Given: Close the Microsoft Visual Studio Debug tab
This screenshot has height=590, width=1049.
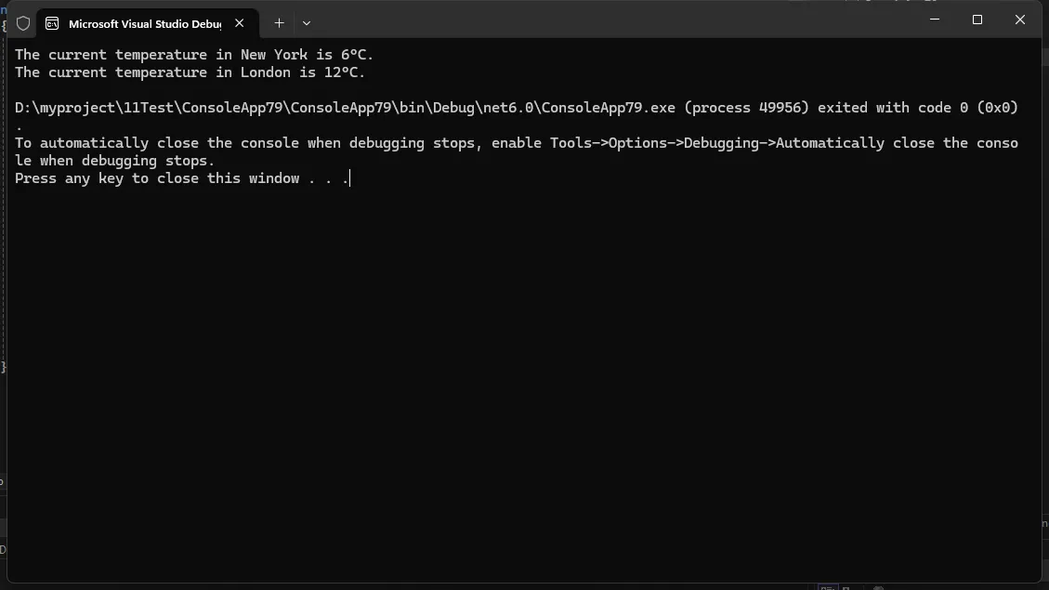Looking at the screenshot, I should [x=241, y=23].
